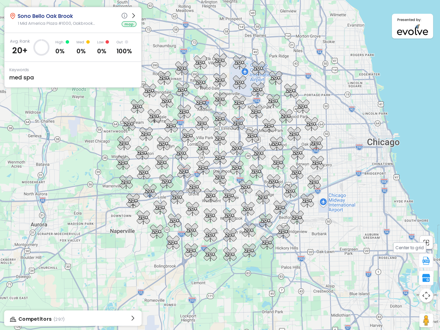
Task: Expand the chevron next to Sono Bello Oak Brook
Action: tap(134, 16)
